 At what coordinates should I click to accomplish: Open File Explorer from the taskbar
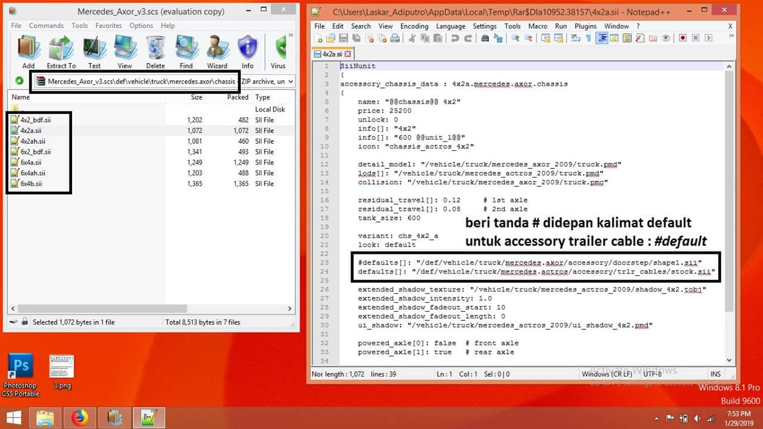tap(45, 418)
